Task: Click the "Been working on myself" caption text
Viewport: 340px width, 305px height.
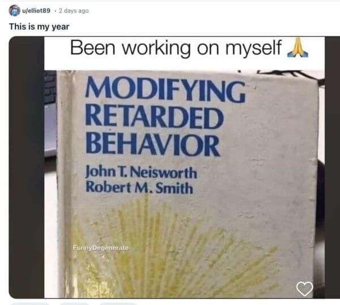Action: [176, 48]
